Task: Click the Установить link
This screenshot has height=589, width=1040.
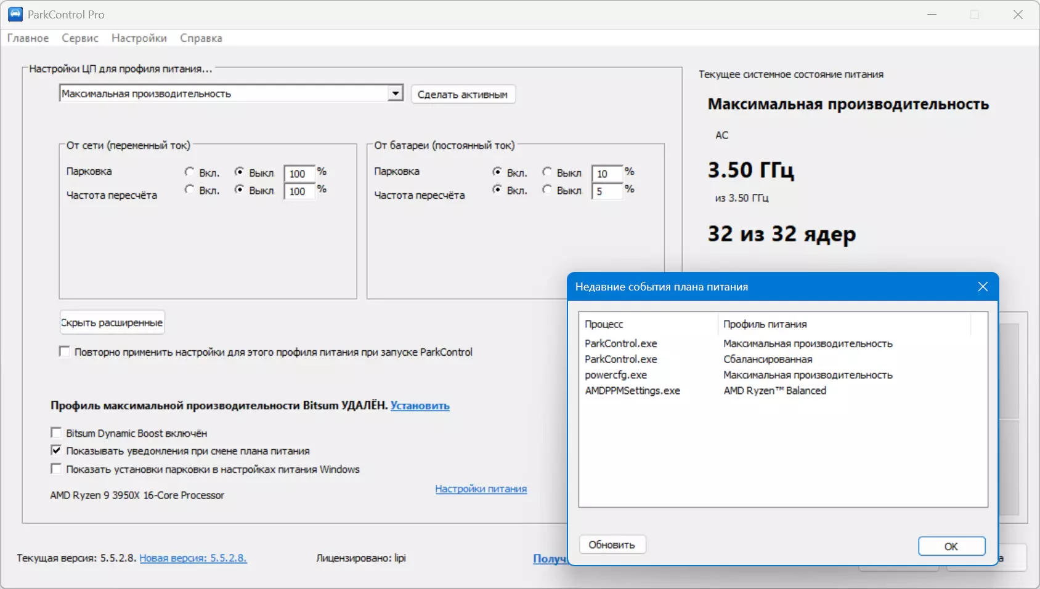Action: pyautogui.click(x=420, y=406)
